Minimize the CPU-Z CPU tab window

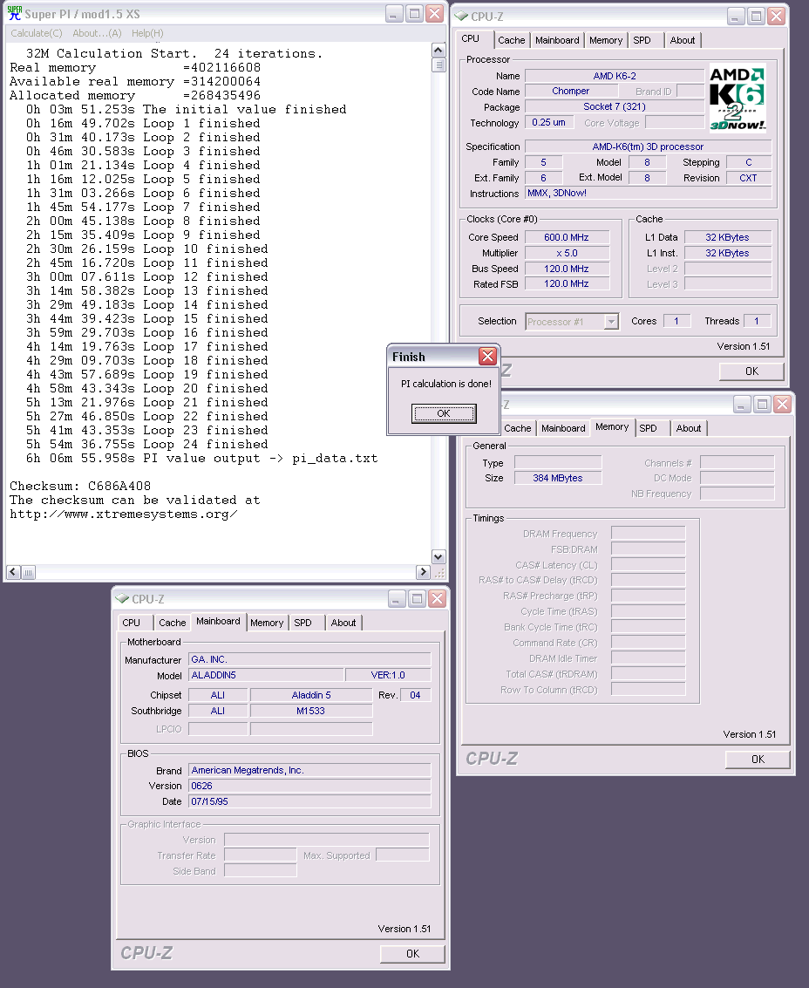[736, 17]
